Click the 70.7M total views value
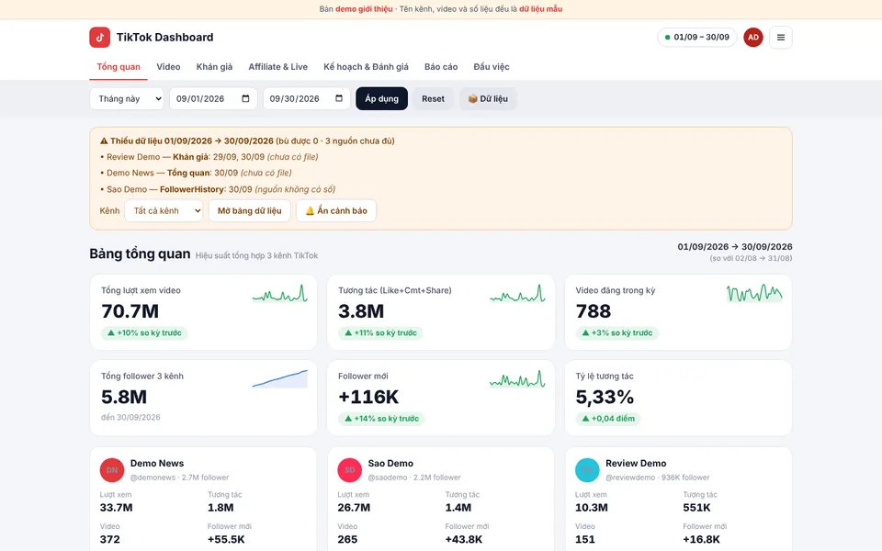 pyautogui.click(x=130, y=311)
